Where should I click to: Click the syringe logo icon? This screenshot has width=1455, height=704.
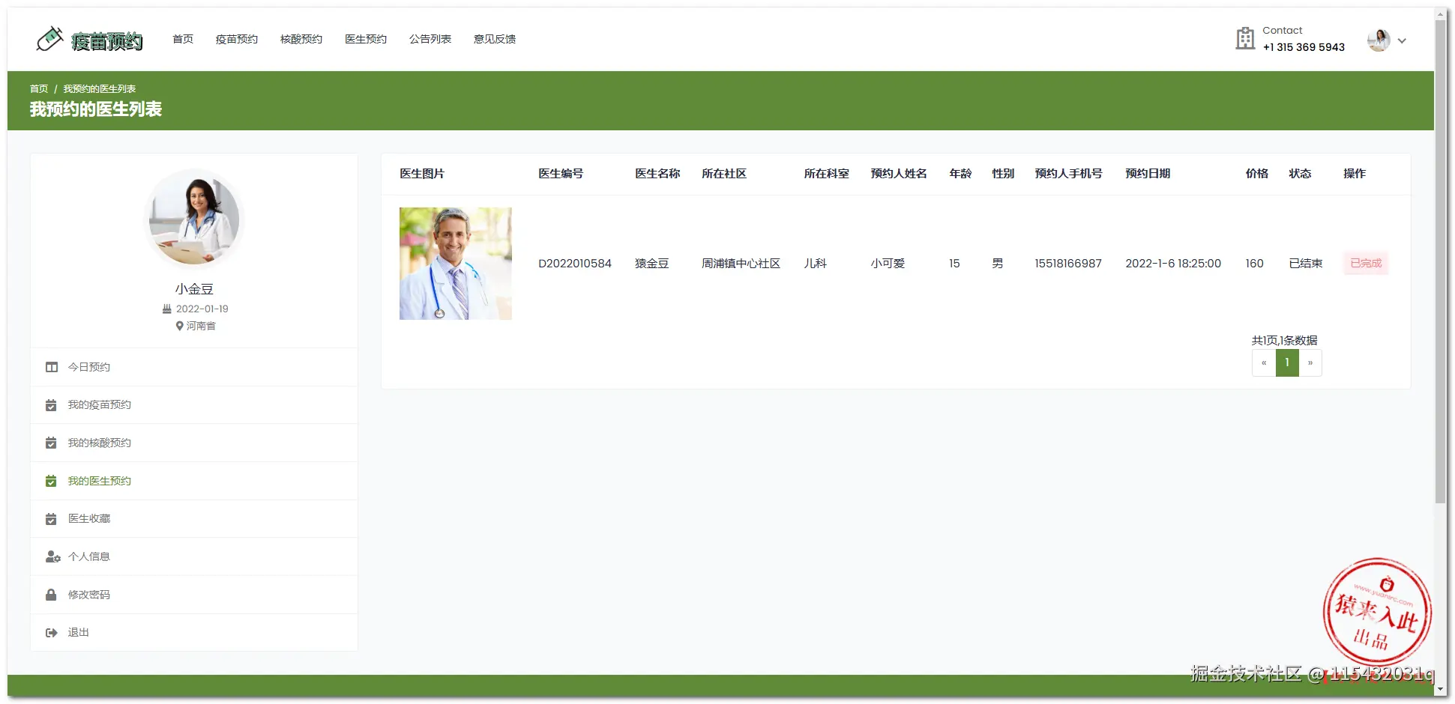coord(49,39)
